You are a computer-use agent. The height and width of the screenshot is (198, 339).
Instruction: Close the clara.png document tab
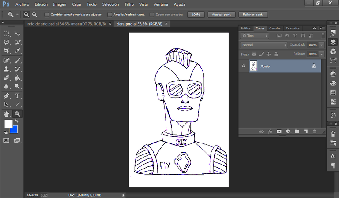(166, 24)
